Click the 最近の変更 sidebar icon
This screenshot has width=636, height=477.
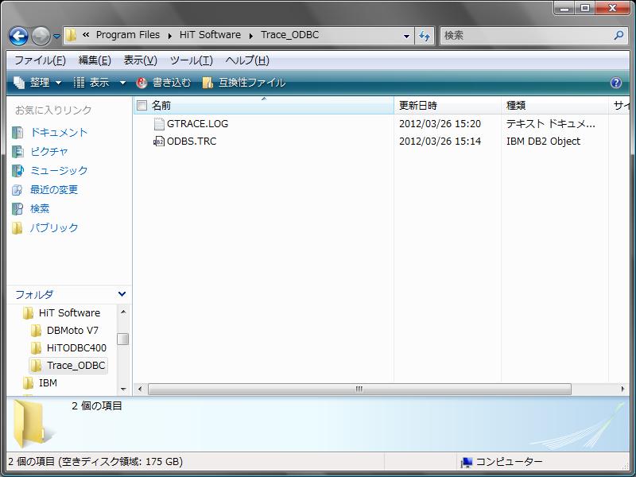point(17,189)
